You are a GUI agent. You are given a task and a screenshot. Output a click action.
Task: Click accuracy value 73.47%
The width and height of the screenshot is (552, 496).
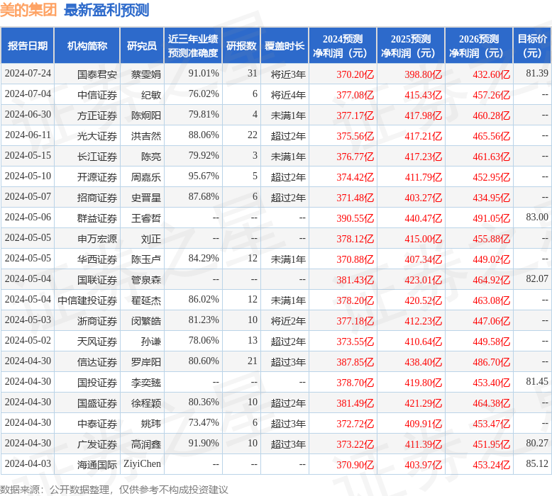coord(204,423)
